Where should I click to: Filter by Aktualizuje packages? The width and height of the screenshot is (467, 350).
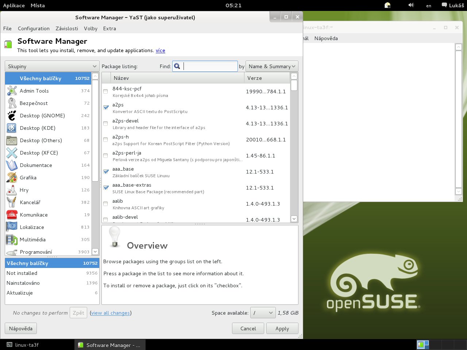52,293
